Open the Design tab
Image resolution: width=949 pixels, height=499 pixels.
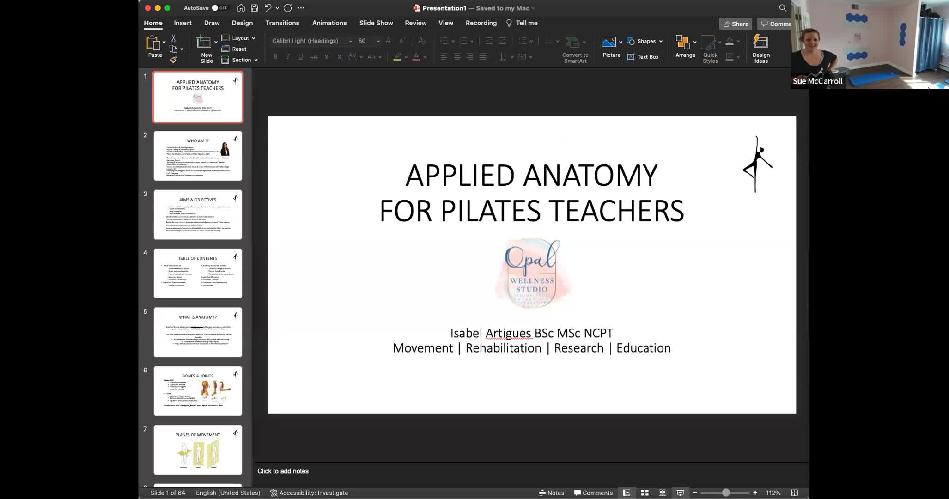click(x=242, y=23)
